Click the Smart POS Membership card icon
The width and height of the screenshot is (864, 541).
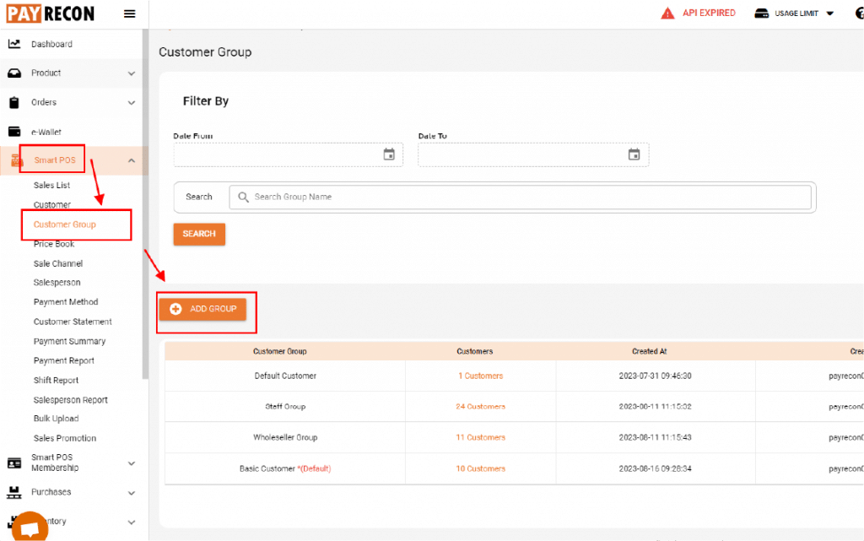[x=14, y=463]
